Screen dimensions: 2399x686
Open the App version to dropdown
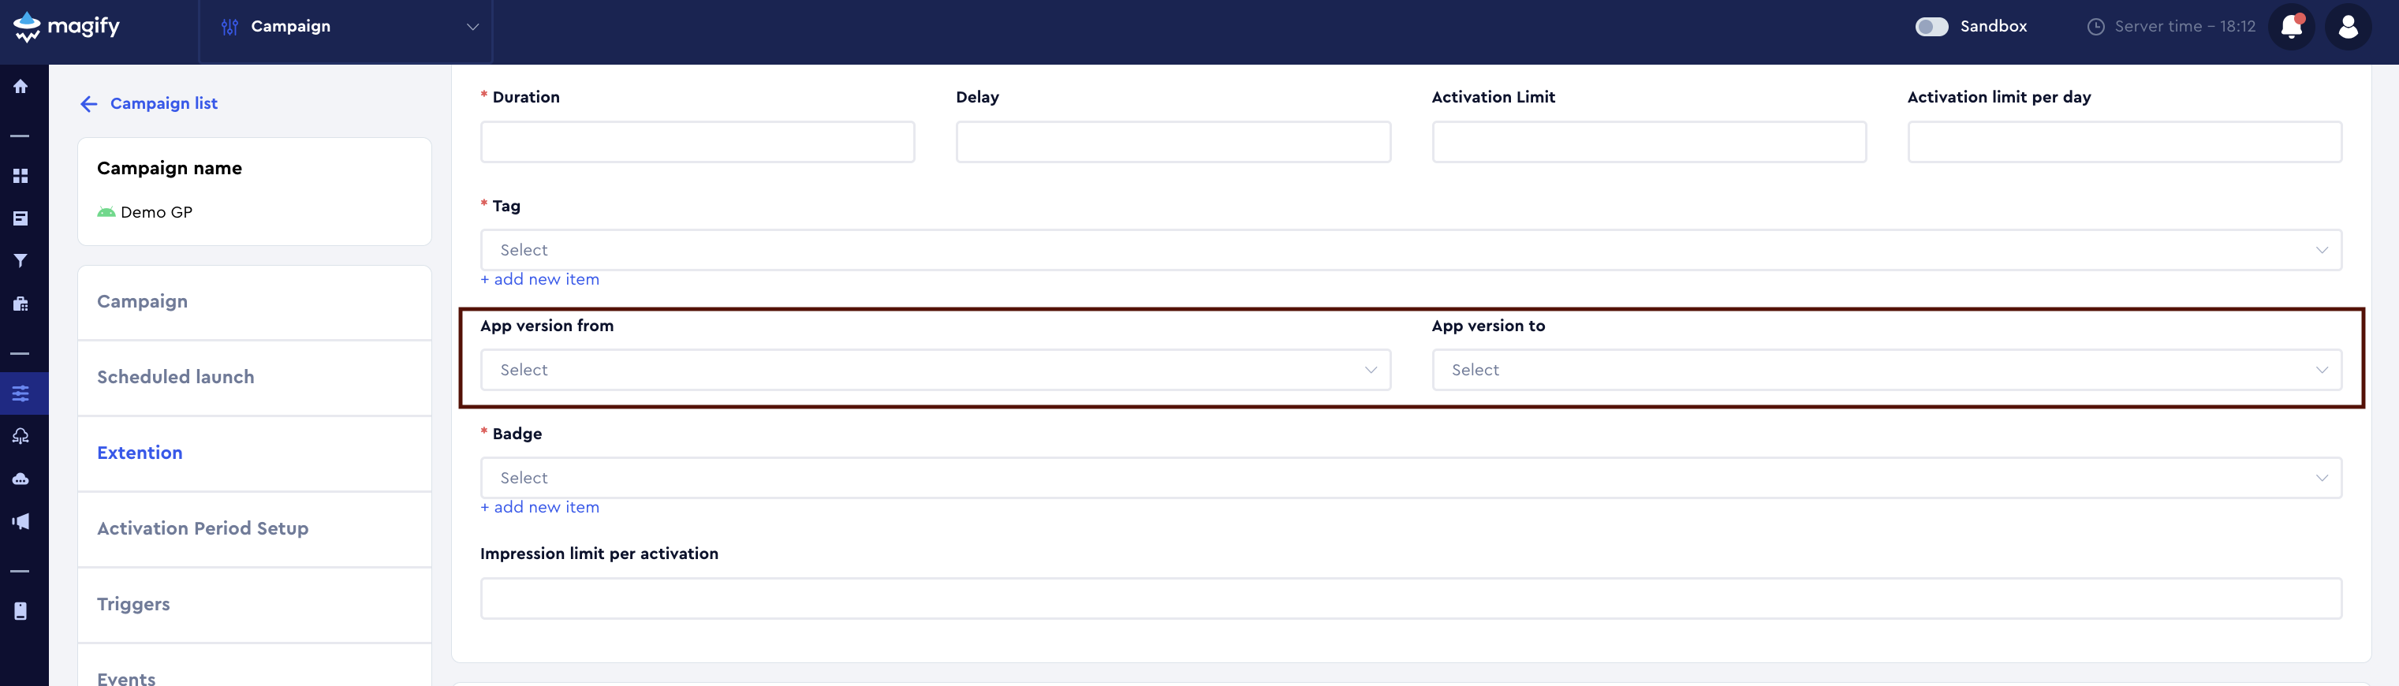tap(1886, 370)
